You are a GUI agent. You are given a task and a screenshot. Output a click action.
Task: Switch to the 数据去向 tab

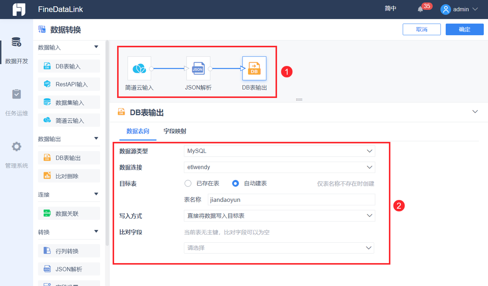point(138,131)
